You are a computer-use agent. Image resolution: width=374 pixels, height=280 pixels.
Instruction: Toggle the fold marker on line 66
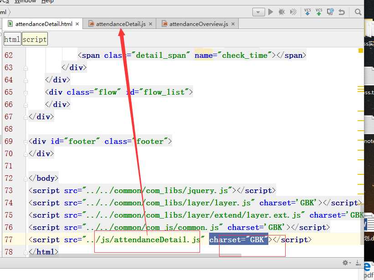(26, 105)
